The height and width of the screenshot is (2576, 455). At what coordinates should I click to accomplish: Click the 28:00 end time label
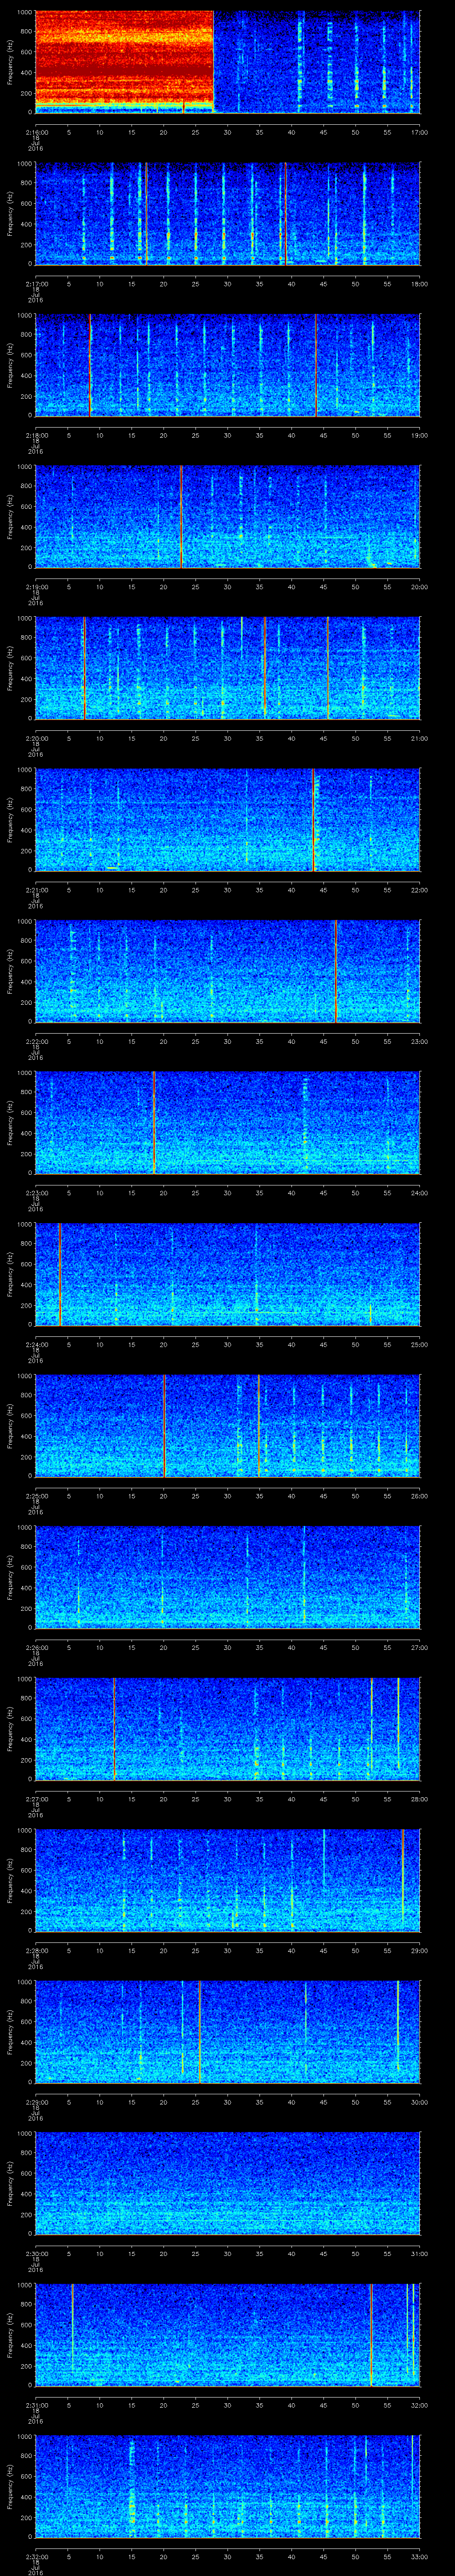tap(419, 1799)
